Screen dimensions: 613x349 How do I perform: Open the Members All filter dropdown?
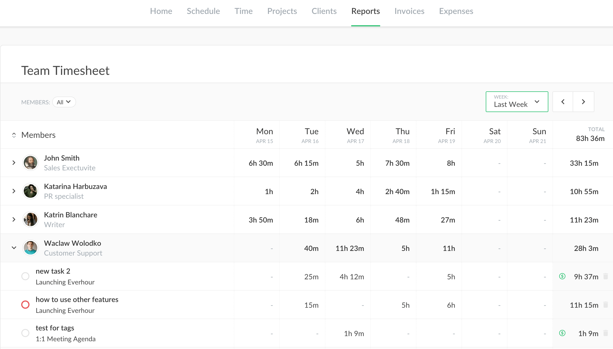point(64,102)
